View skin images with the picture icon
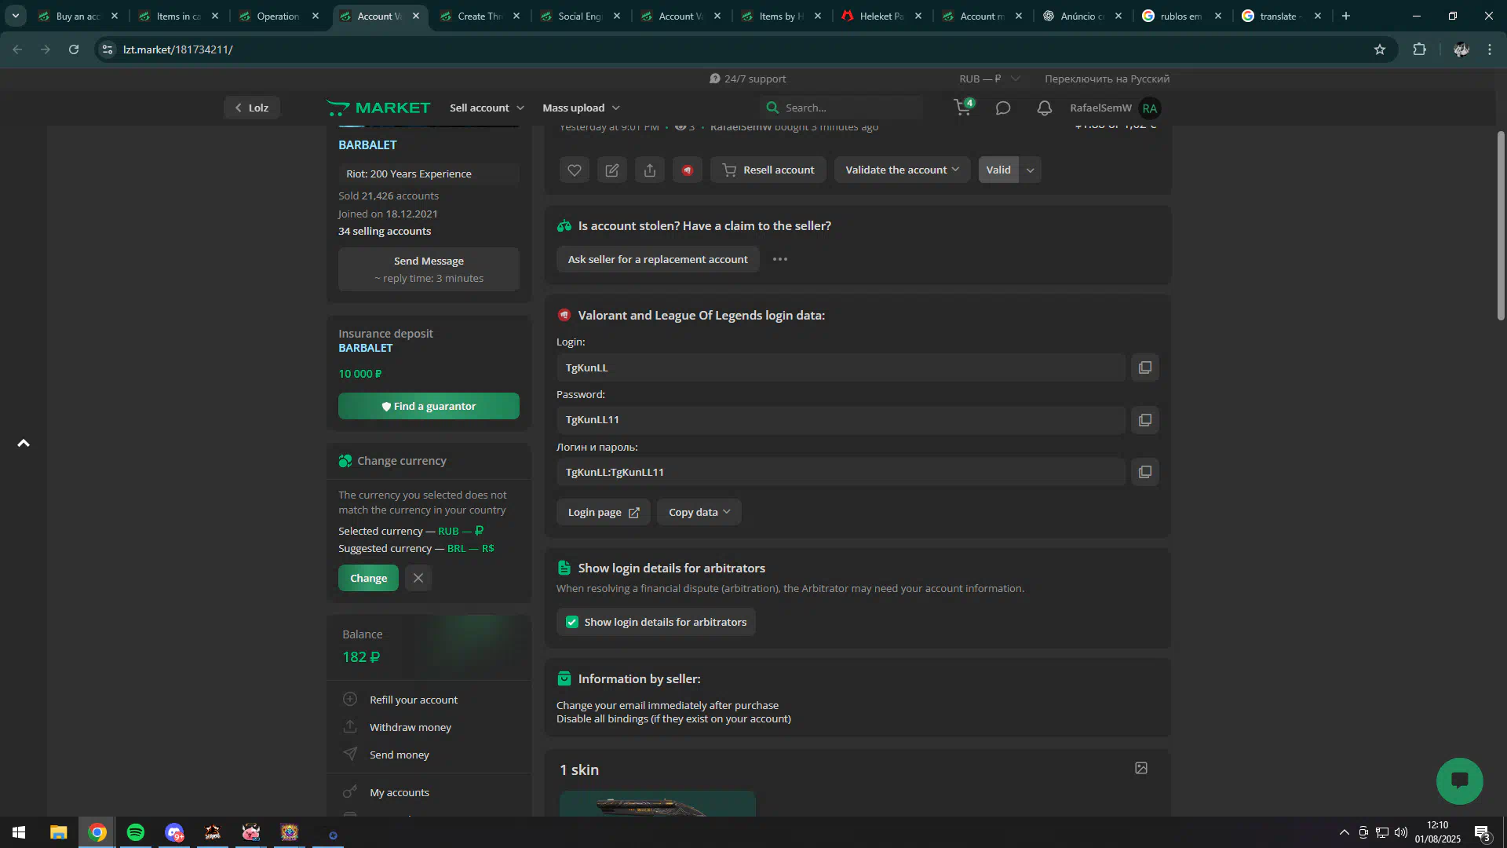 tap(1141, 768)
